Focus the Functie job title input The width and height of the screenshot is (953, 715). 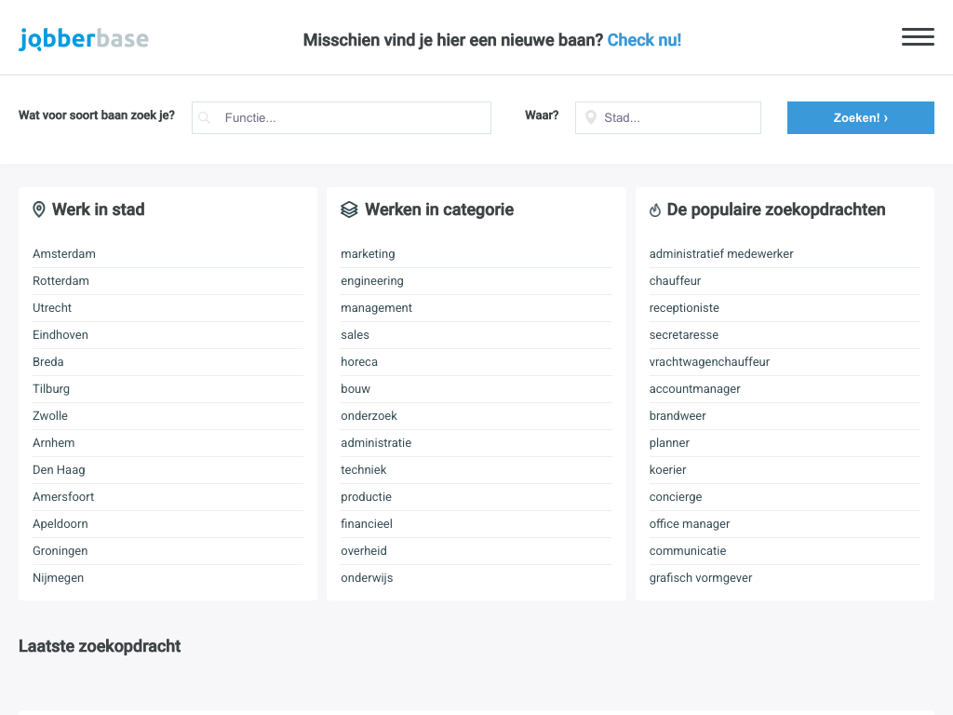tap(354, 118)
